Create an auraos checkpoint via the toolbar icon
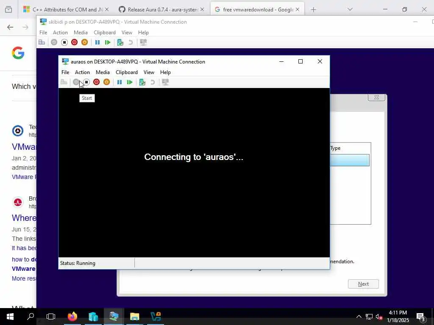The image size is (434, 325). [142, 82]
